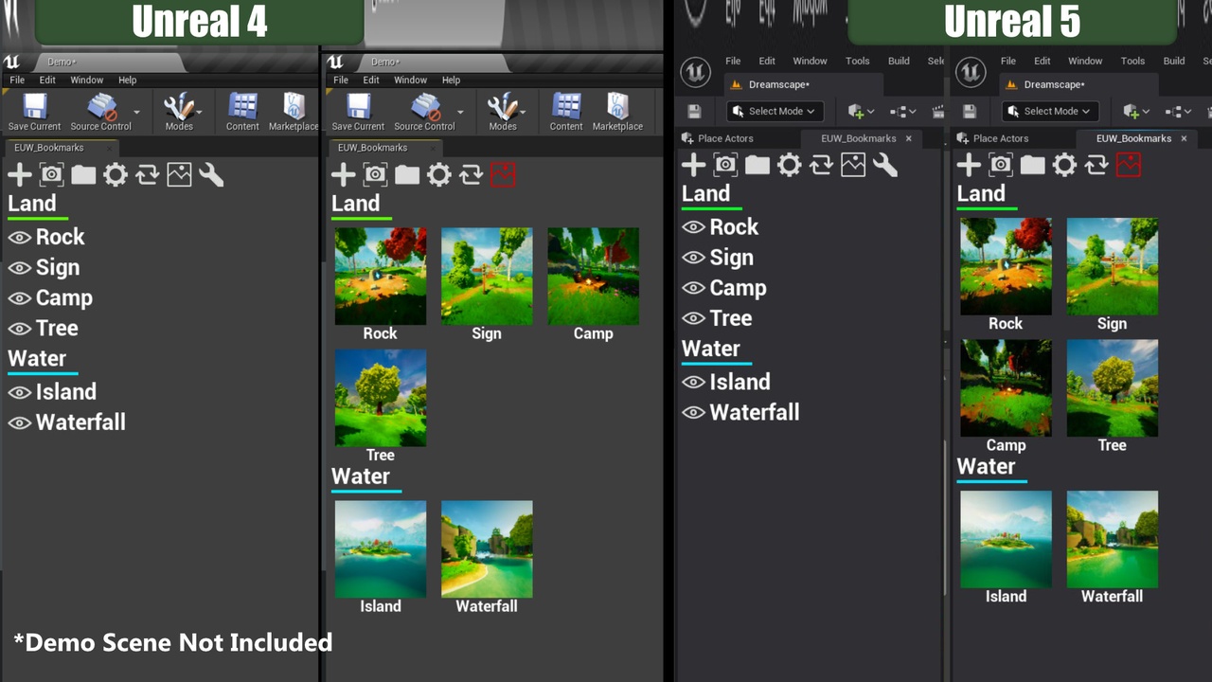Click Unreal logo in Unreal 5 list-view window

tap(696, 72)
